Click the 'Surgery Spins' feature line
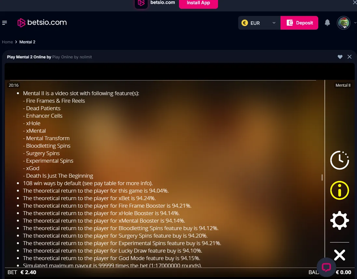 (41, 154)
